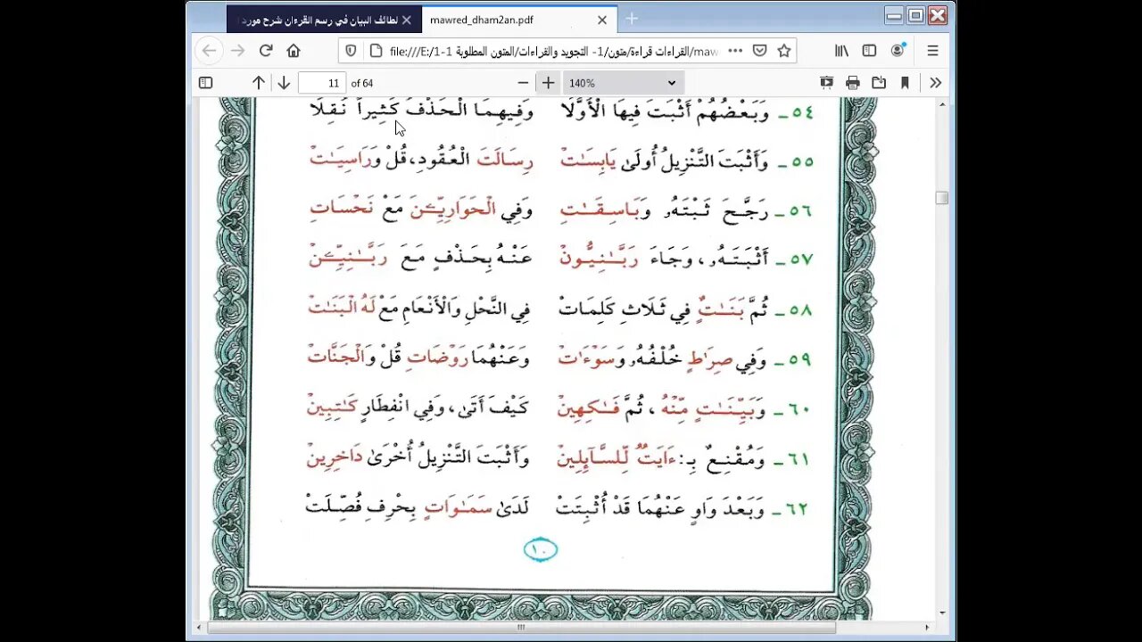Open the 140% zoom level dropdown
1142x642 pixels.
coord(623,83)
